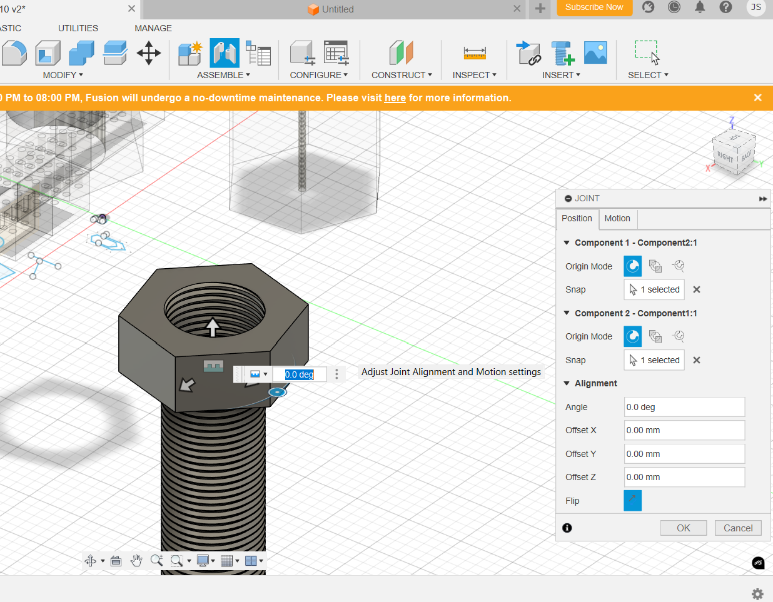Follow the "here" maintenance link

pos(395,98)
